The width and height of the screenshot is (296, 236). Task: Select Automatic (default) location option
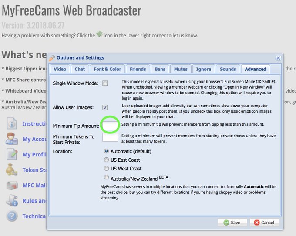pyautogui.click(x=107, y=151)
